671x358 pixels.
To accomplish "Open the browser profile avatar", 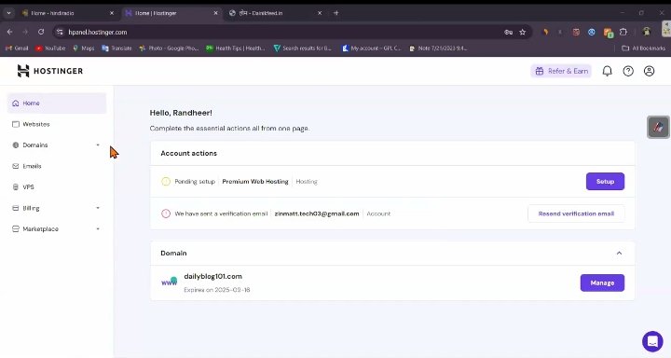I will [647, 32].
